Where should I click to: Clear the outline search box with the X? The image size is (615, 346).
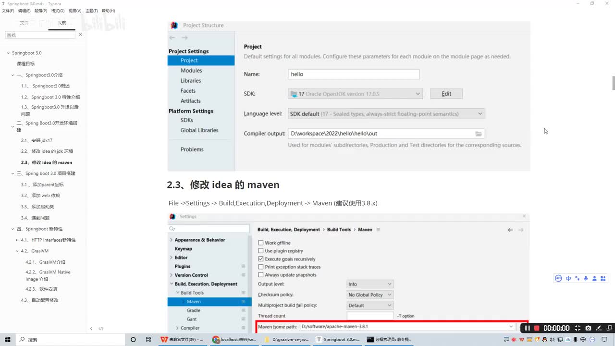pyautogui.click(x=80, y=35)
